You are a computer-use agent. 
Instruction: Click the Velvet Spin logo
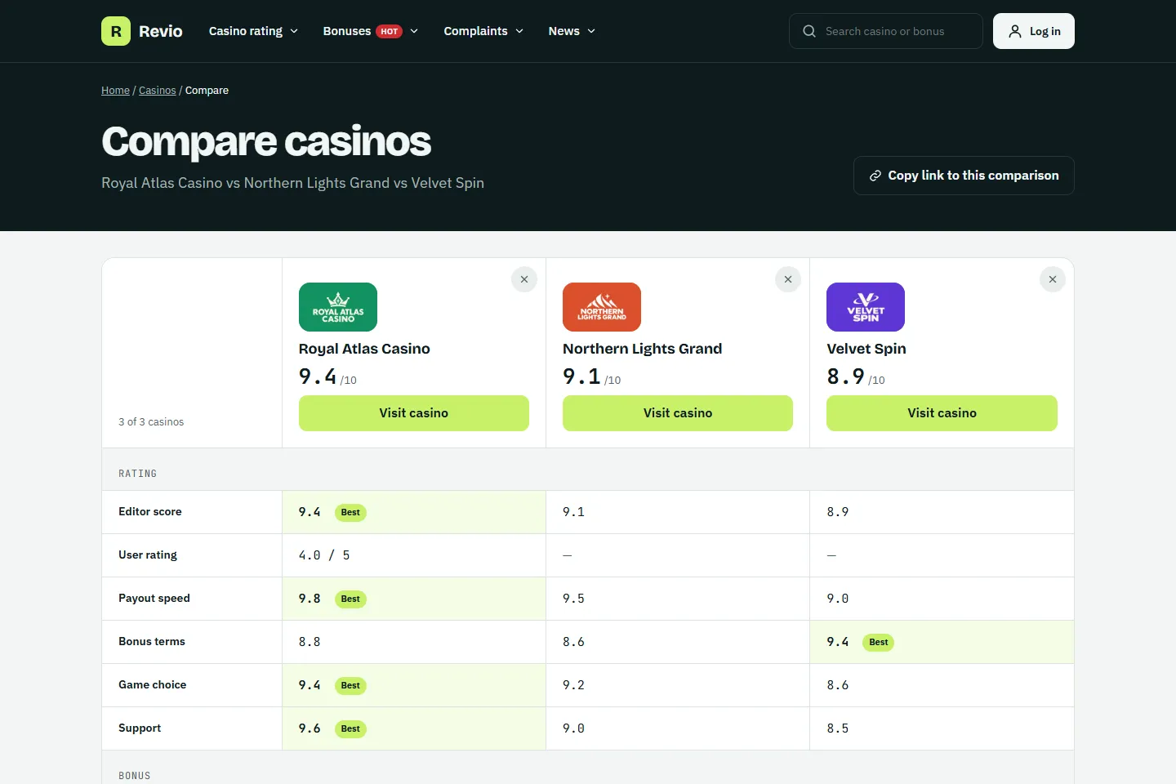pos(866,307)
